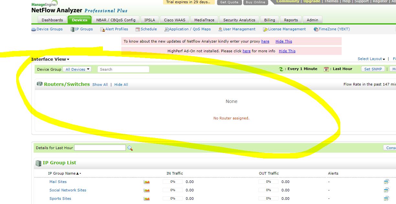Click Hide All next to Routers/Switches
This screenshot has height=204, width=396.
pos(121,85)
